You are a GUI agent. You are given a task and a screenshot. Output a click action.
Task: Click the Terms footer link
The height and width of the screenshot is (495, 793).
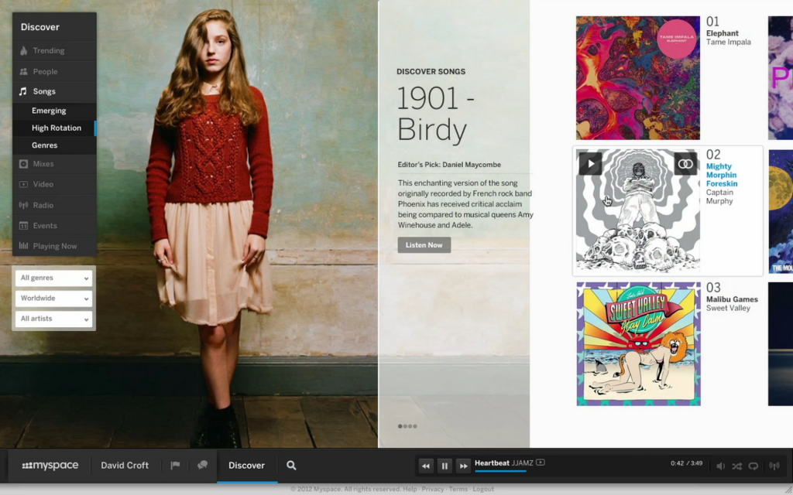[x=458, y=489]
